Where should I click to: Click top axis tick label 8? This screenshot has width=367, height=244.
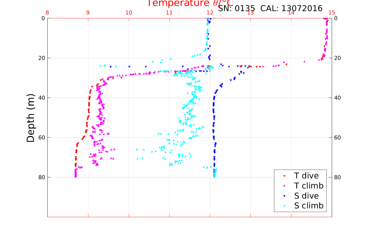47,13
